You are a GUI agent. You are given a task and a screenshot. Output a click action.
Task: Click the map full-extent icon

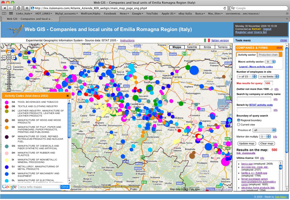[x=9, y=47]
